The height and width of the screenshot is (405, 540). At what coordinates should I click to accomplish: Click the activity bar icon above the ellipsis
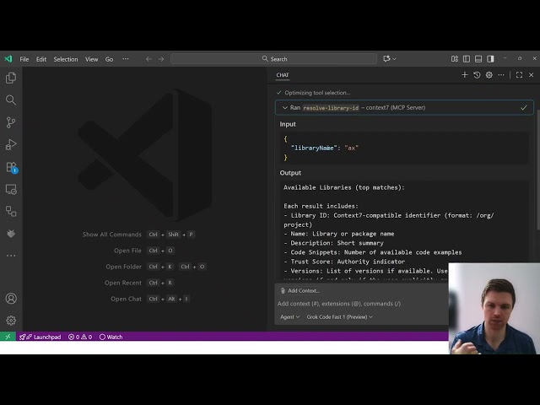coord(11,234)
